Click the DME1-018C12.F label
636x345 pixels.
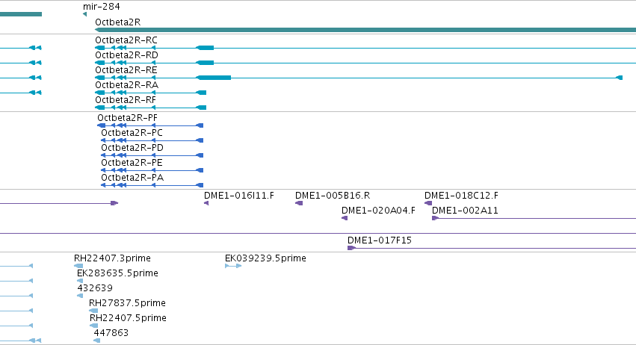462,196
